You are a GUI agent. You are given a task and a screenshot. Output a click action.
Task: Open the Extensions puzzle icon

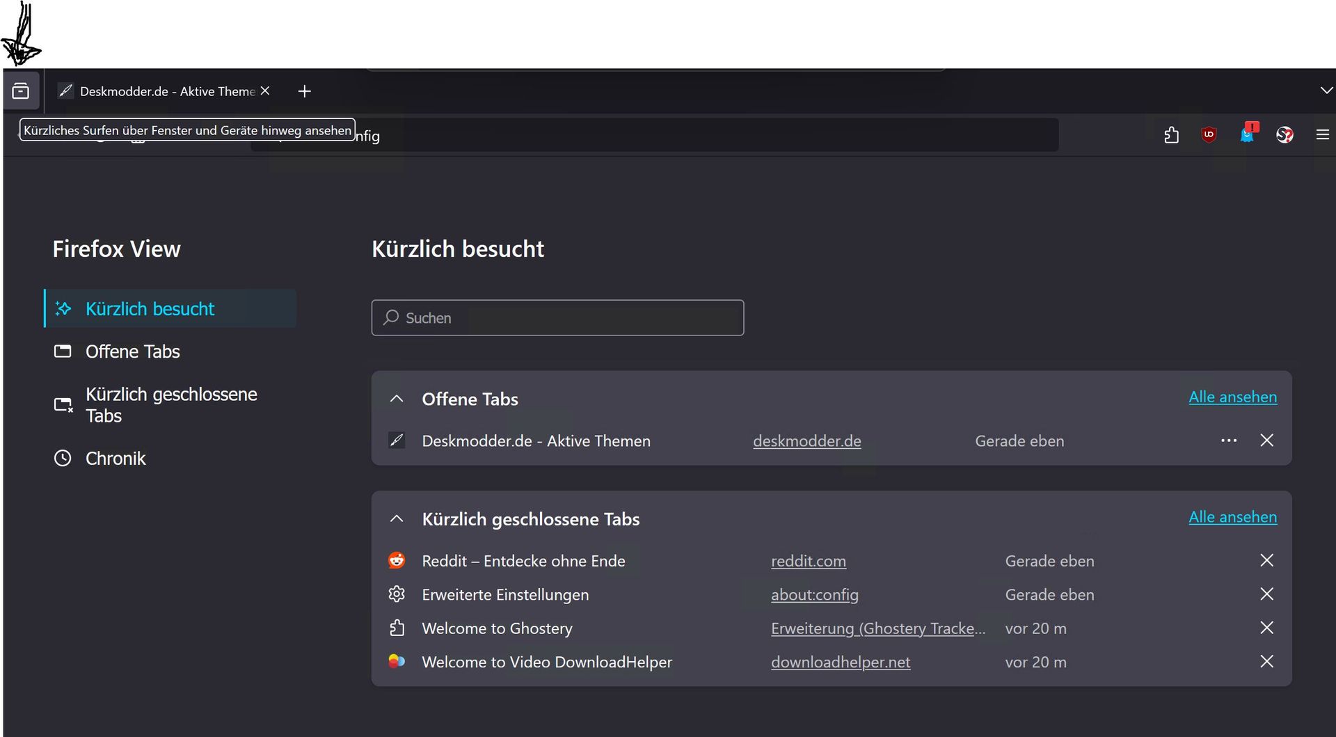[x=1171, y=135]
